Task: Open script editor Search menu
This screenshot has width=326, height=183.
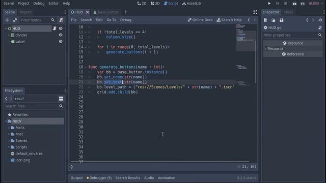Action: click(x=86, y=20)
